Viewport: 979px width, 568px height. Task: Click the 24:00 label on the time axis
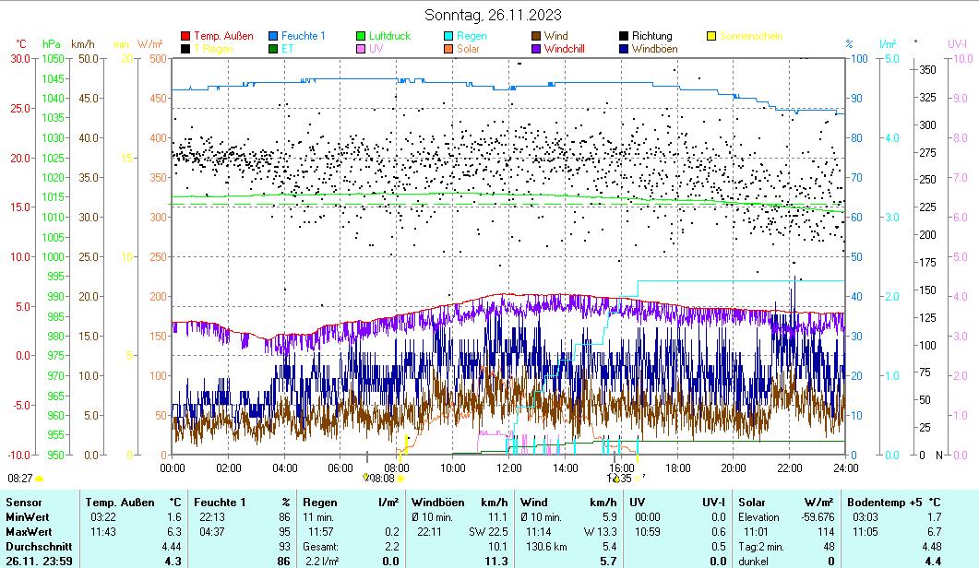pyautogui.click(x=845, y=468)
